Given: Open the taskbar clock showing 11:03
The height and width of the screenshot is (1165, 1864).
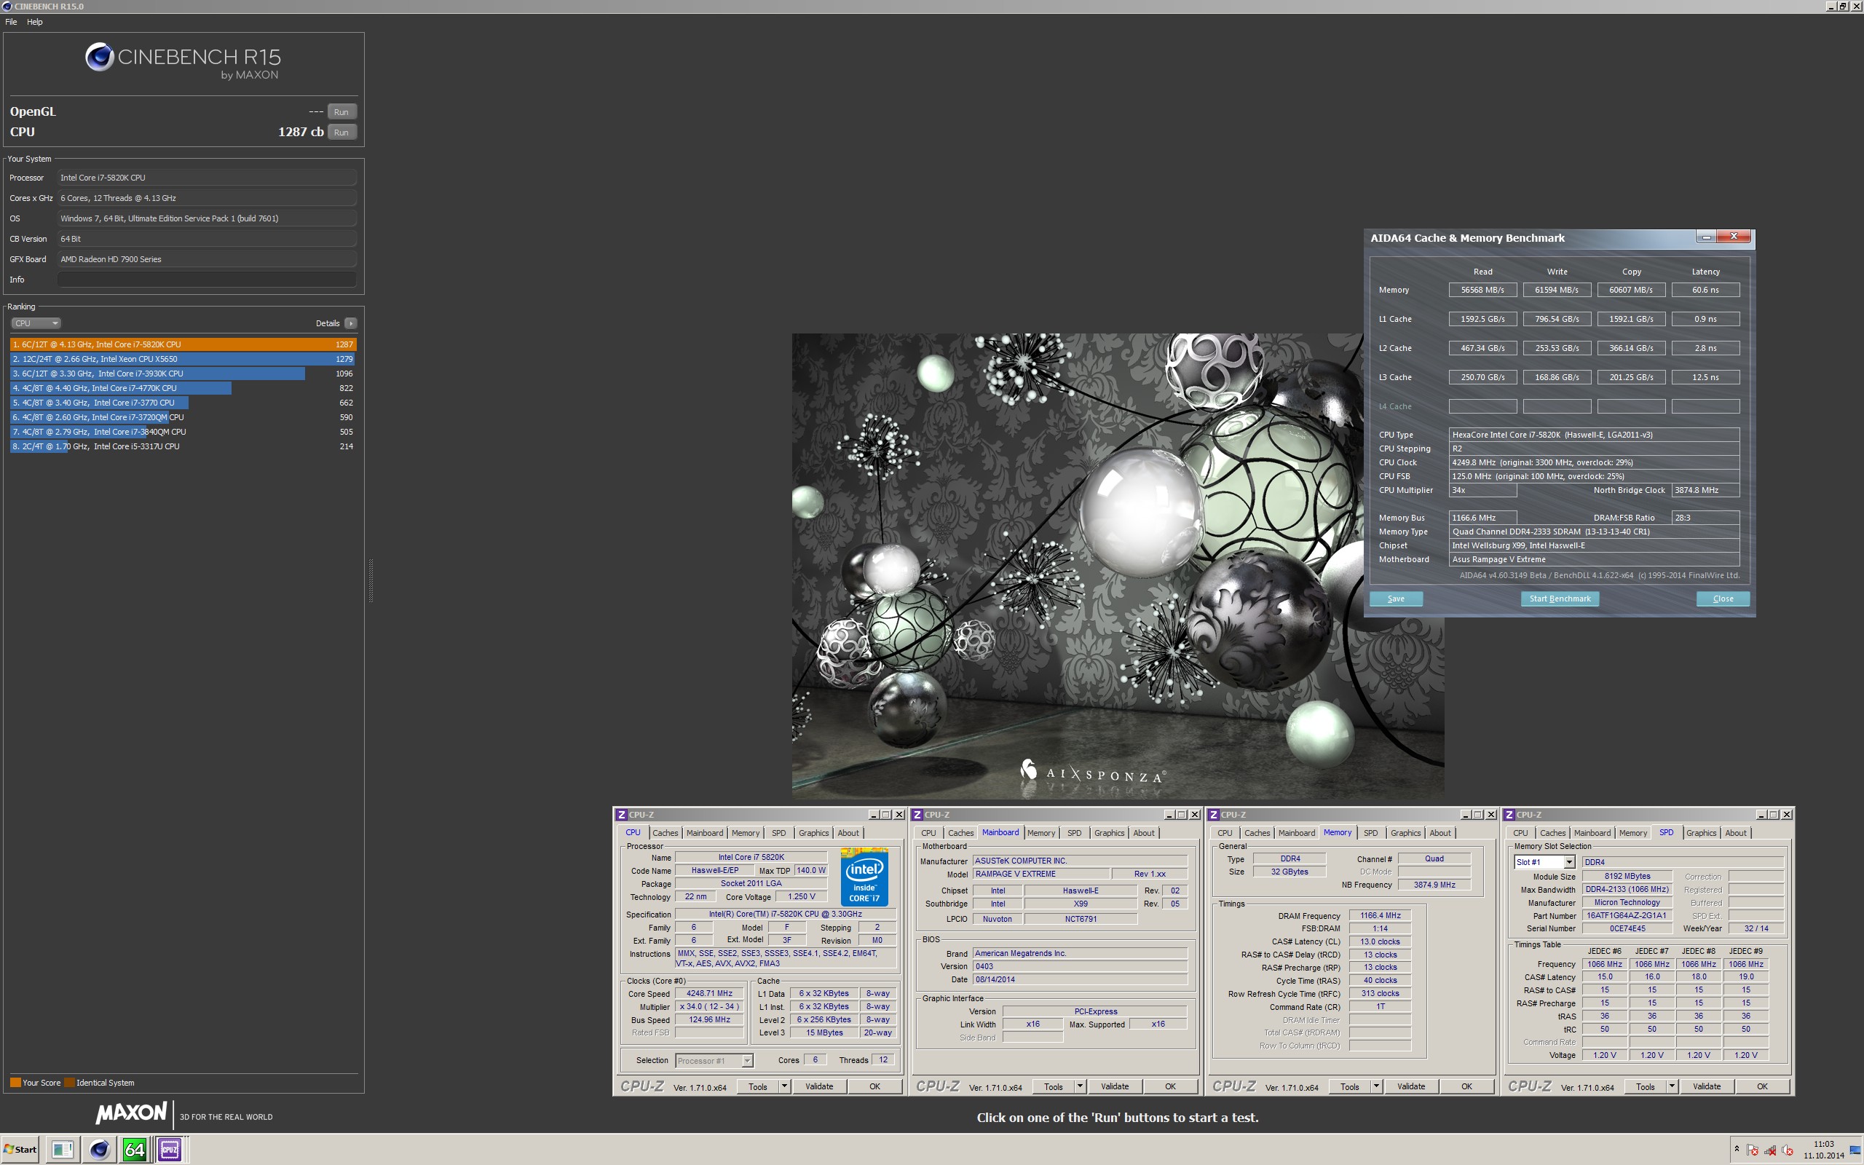Looking at the screenshot, I should point(1823,1150).
